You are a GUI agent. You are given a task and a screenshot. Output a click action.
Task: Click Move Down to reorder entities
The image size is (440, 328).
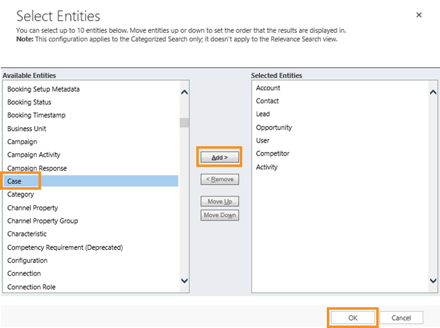219,215
